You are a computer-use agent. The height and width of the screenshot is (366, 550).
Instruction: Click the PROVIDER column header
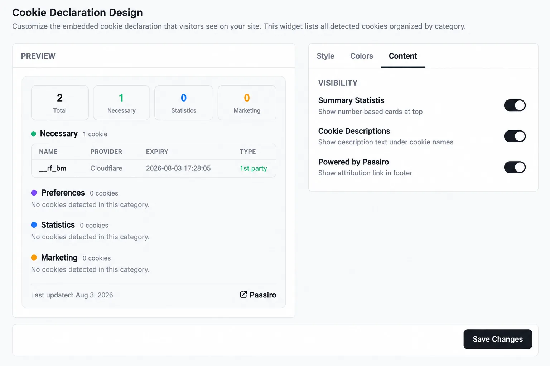(106, 152)
